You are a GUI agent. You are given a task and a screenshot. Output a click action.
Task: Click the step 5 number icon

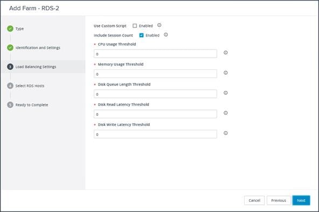(x=10, y=105)
